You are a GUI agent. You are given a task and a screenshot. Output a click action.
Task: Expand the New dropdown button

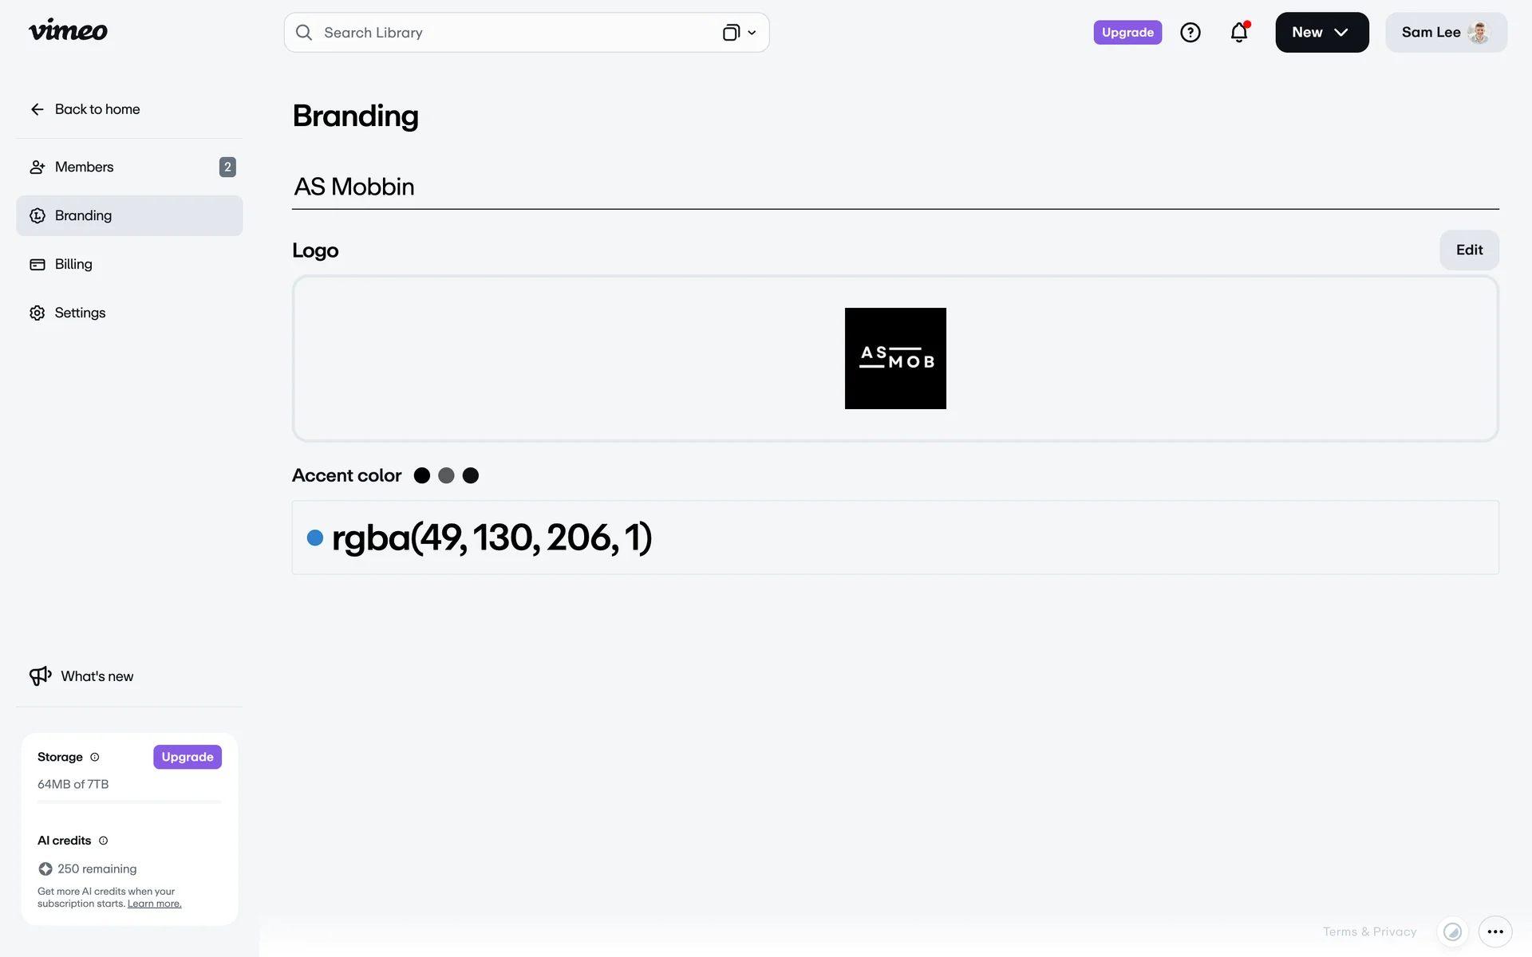click(1321, 33)
